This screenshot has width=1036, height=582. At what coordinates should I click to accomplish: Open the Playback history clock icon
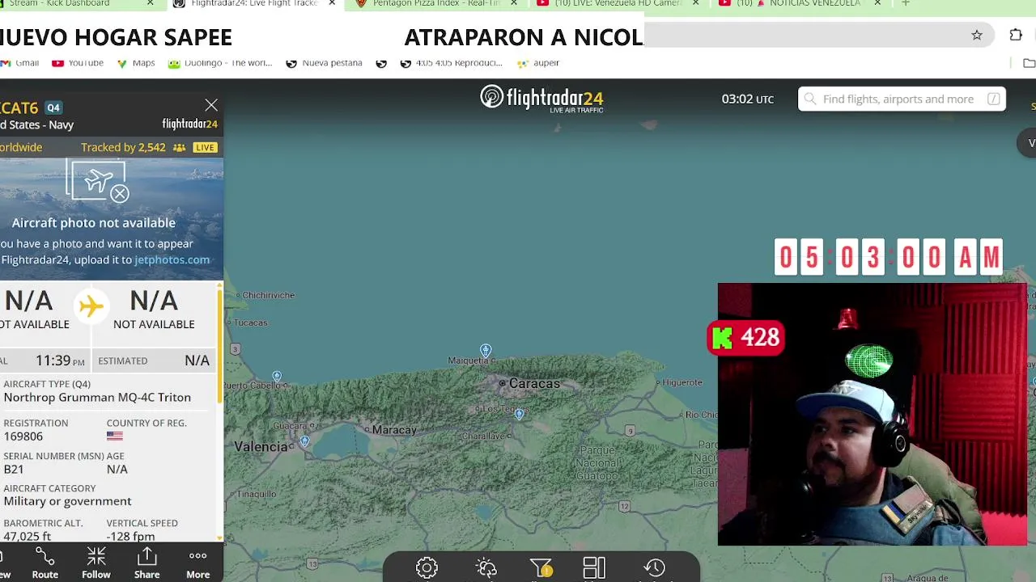coord(655,567)
